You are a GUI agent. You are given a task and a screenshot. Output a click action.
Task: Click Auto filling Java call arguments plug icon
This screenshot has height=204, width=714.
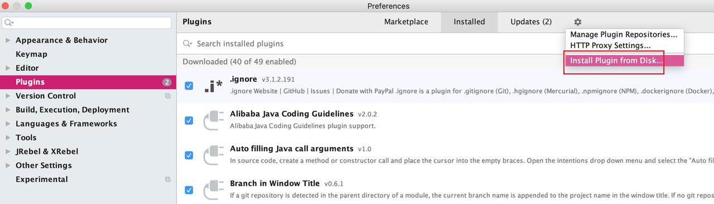tap(213, 155)
